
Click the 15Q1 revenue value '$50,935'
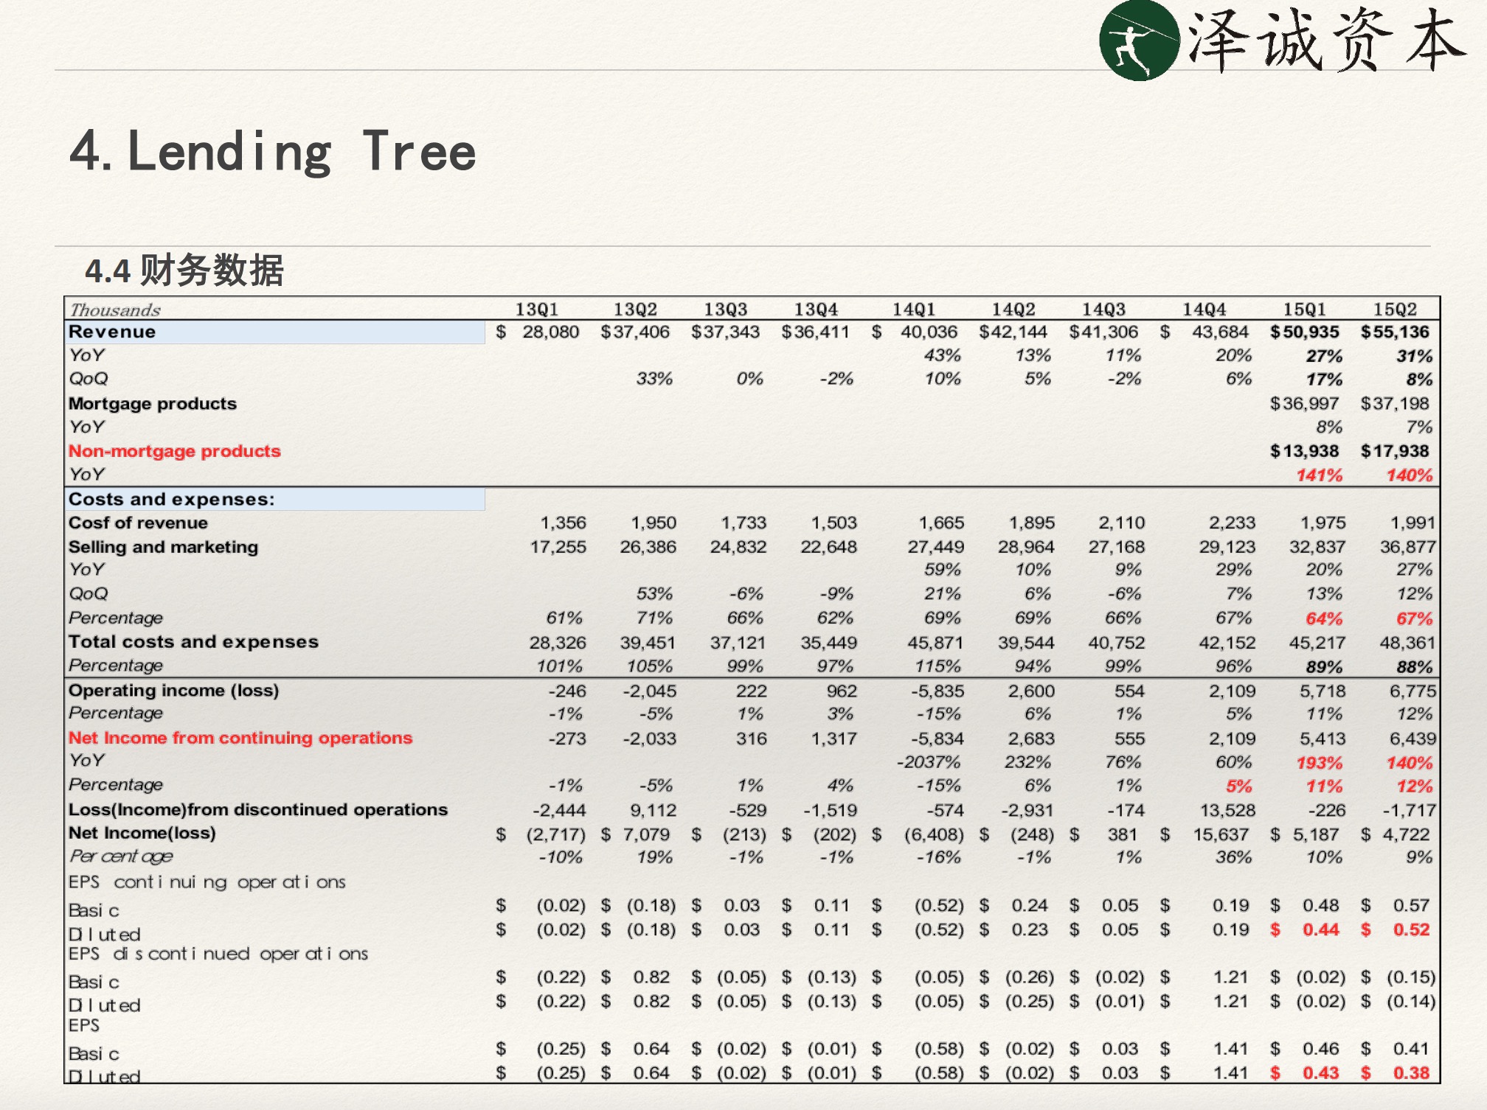[1304, 332]
